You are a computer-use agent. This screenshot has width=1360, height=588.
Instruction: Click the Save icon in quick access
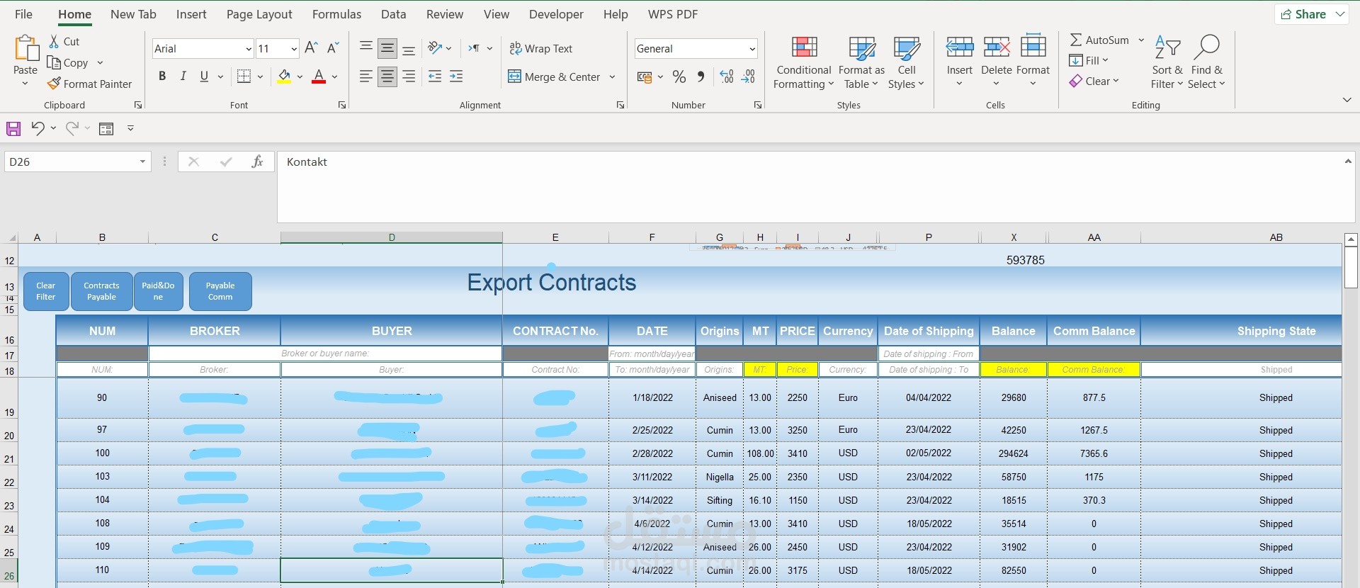[x=13, y=128]
